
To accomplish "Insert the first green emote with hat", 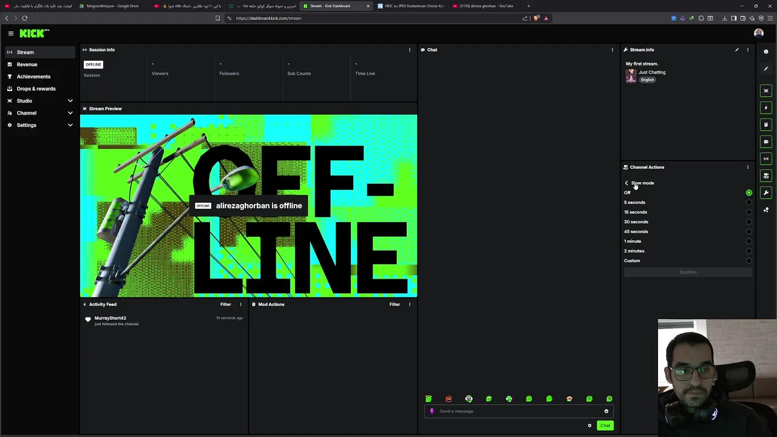I will tap(429, 399).
